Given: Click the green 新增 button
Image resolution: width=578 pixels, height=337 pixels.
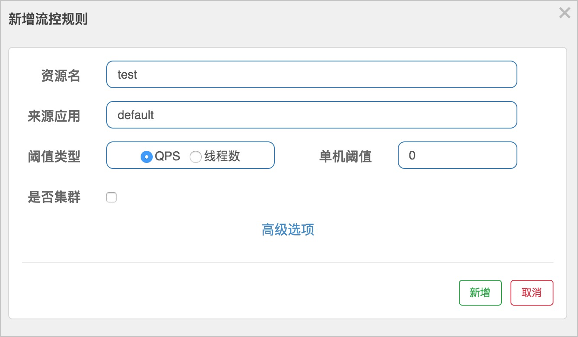Looking at the screenshot, I should coord(480,293).
